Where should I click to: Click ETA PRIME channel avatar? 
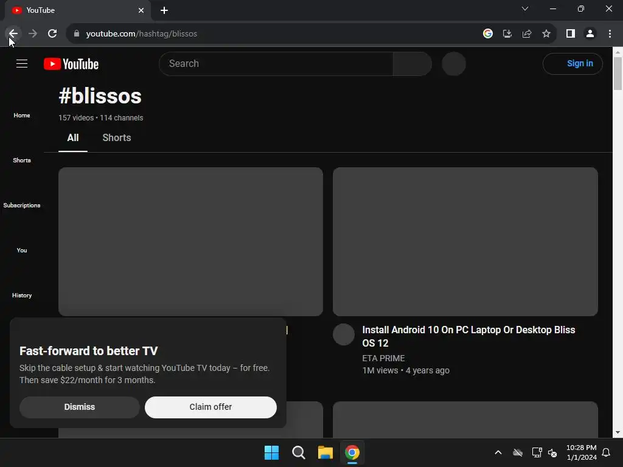[x=344, y=334]
